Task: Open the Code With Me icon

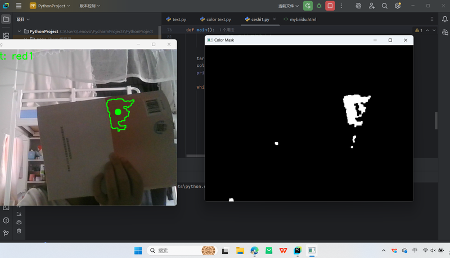Action: click(x=372, y=6)
